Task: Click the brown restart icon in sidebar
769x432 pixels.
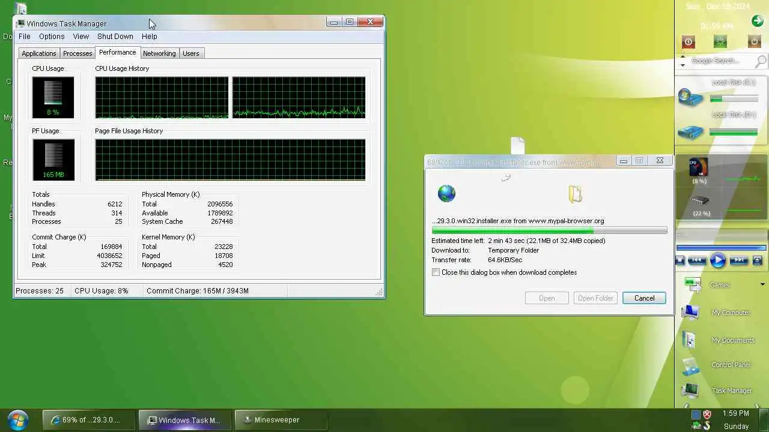Action: point(755,41)
